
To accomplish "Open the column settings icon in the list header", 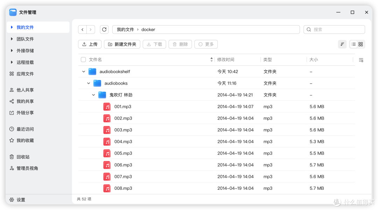I will coord(361,60).
